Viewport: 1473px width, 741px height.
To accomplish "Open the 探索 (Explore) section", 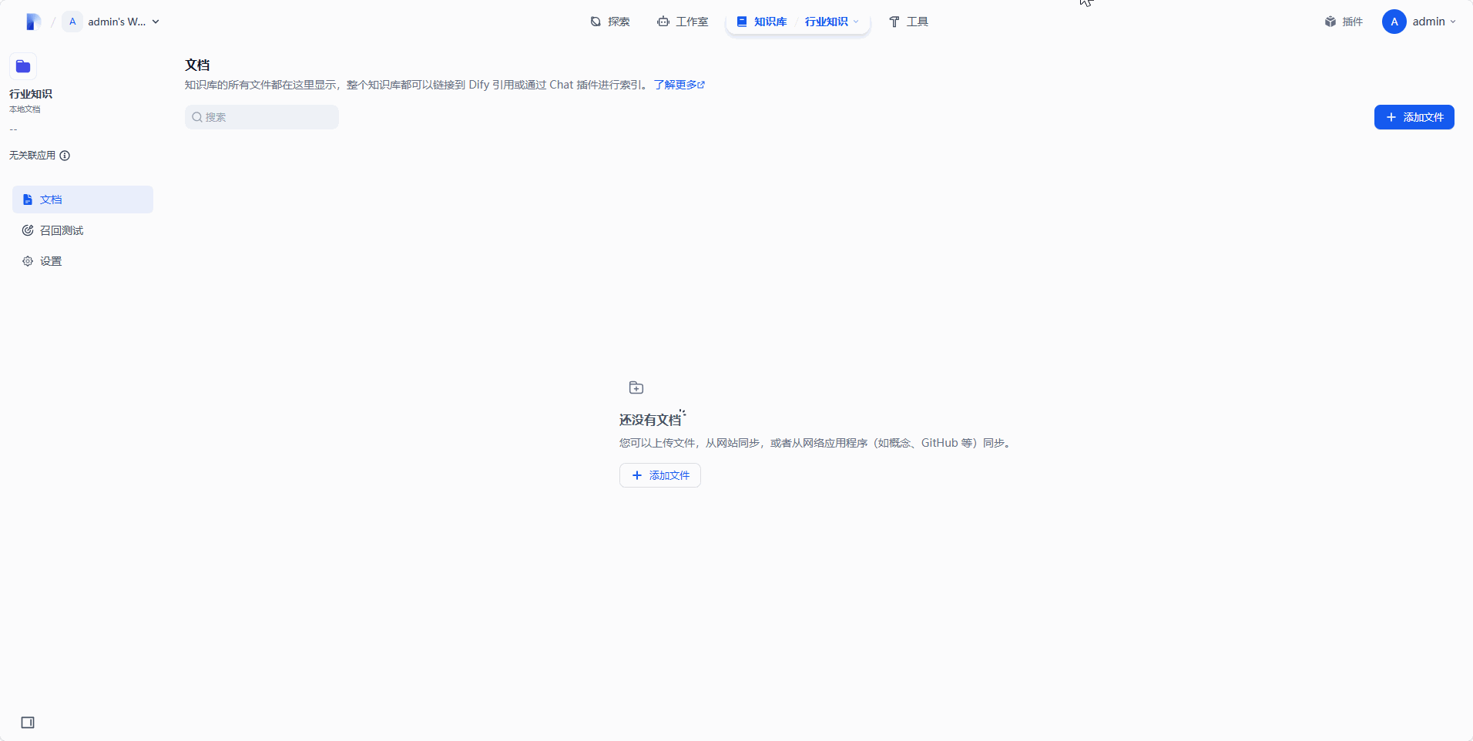I will tap(609, 21).
